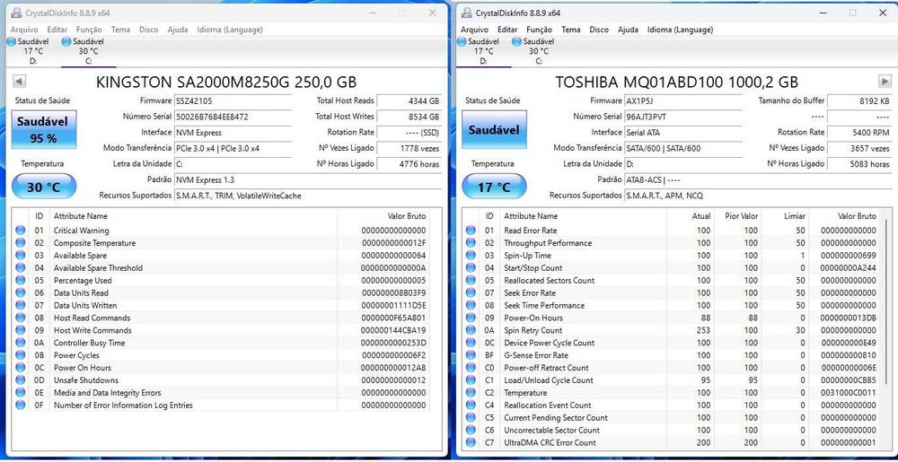The width and height of the screenshot is (898, 462).
Task: Click status icon for UltraDMA CRC Error Count row
Action: click(x=471, y=442)
